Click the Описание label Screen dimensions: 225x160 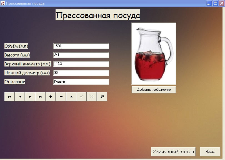click(x=15, y=82)
